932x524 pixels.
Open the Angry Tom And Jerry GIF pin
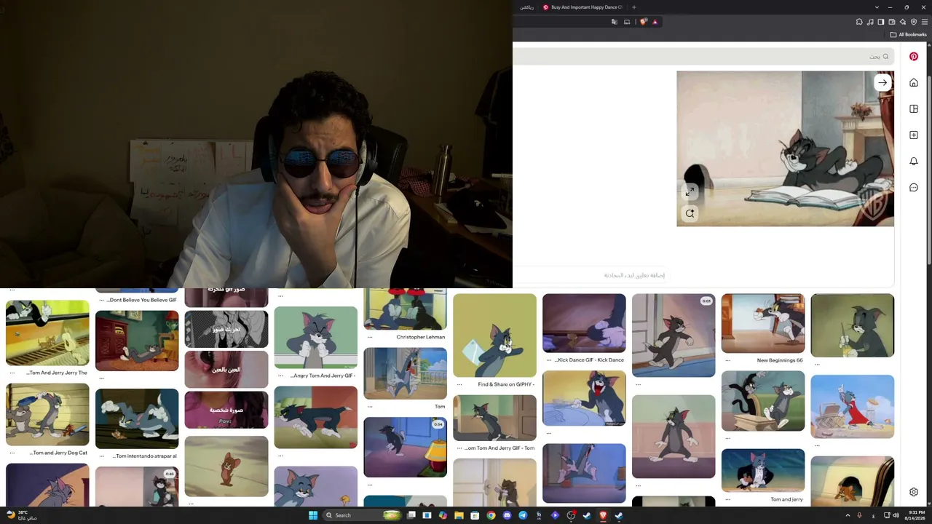(316, 338)
